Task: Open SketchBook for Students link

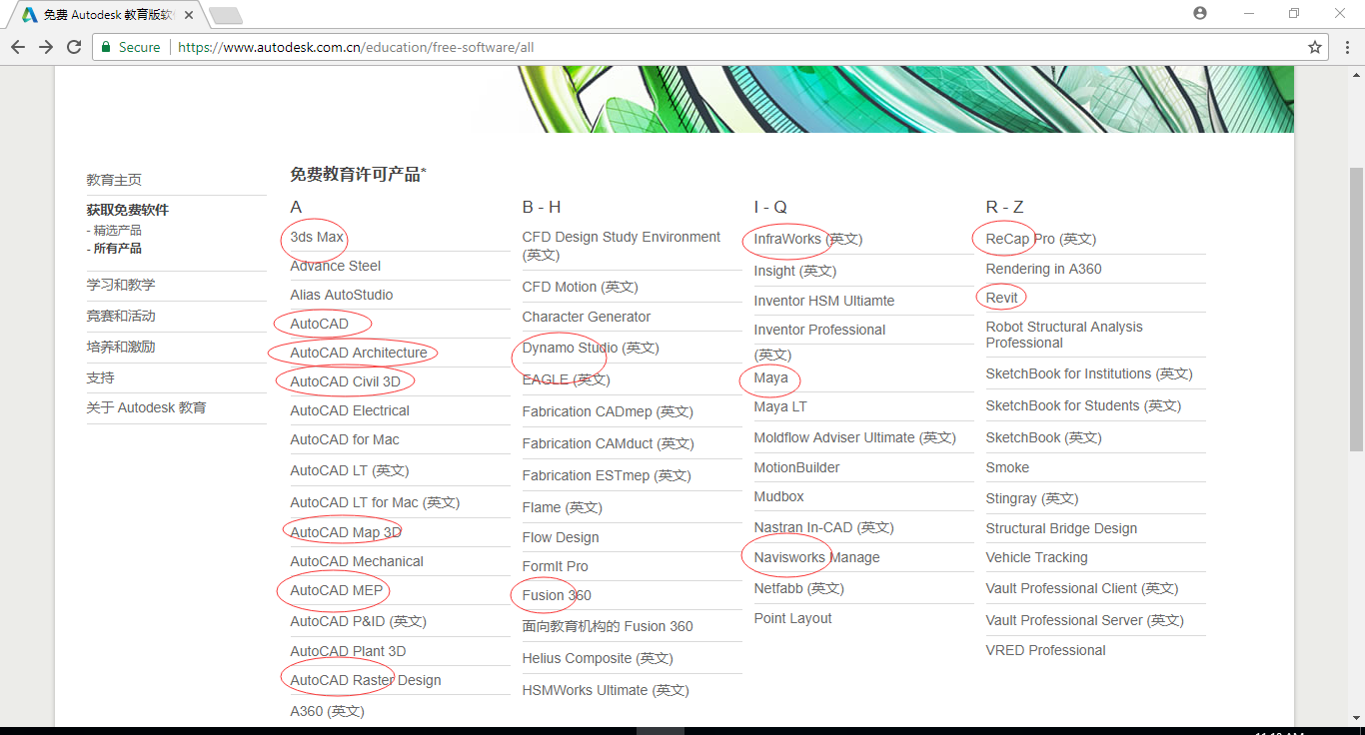Action: click(1083, 405)
